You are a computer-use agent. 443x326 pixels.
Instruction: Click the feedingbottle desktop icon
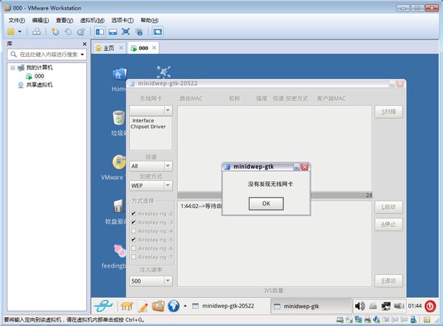click(120, 251)
